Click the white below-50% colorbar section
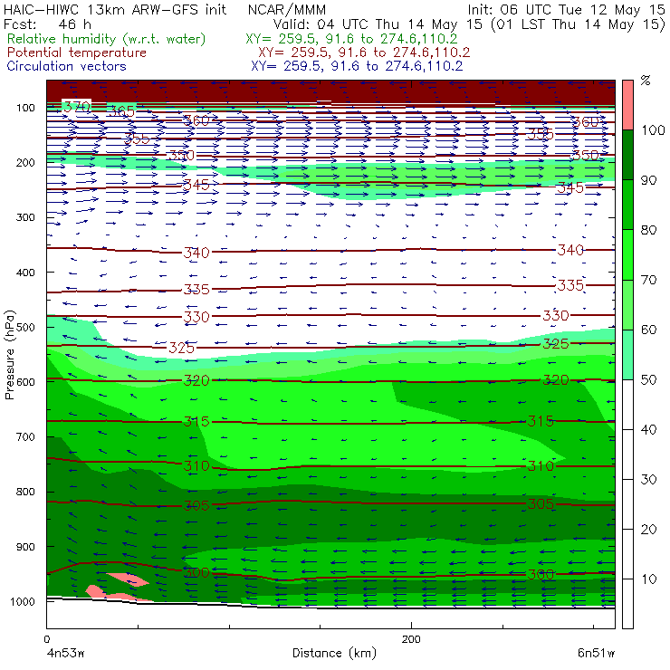 pyautogui.click(x=627, y=503)
